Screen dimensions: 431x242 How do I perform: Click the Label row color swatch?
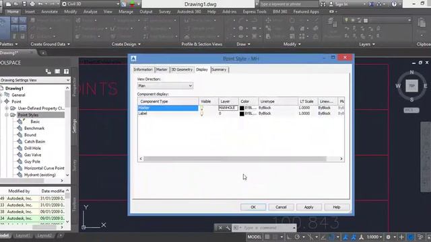(242, 114)
